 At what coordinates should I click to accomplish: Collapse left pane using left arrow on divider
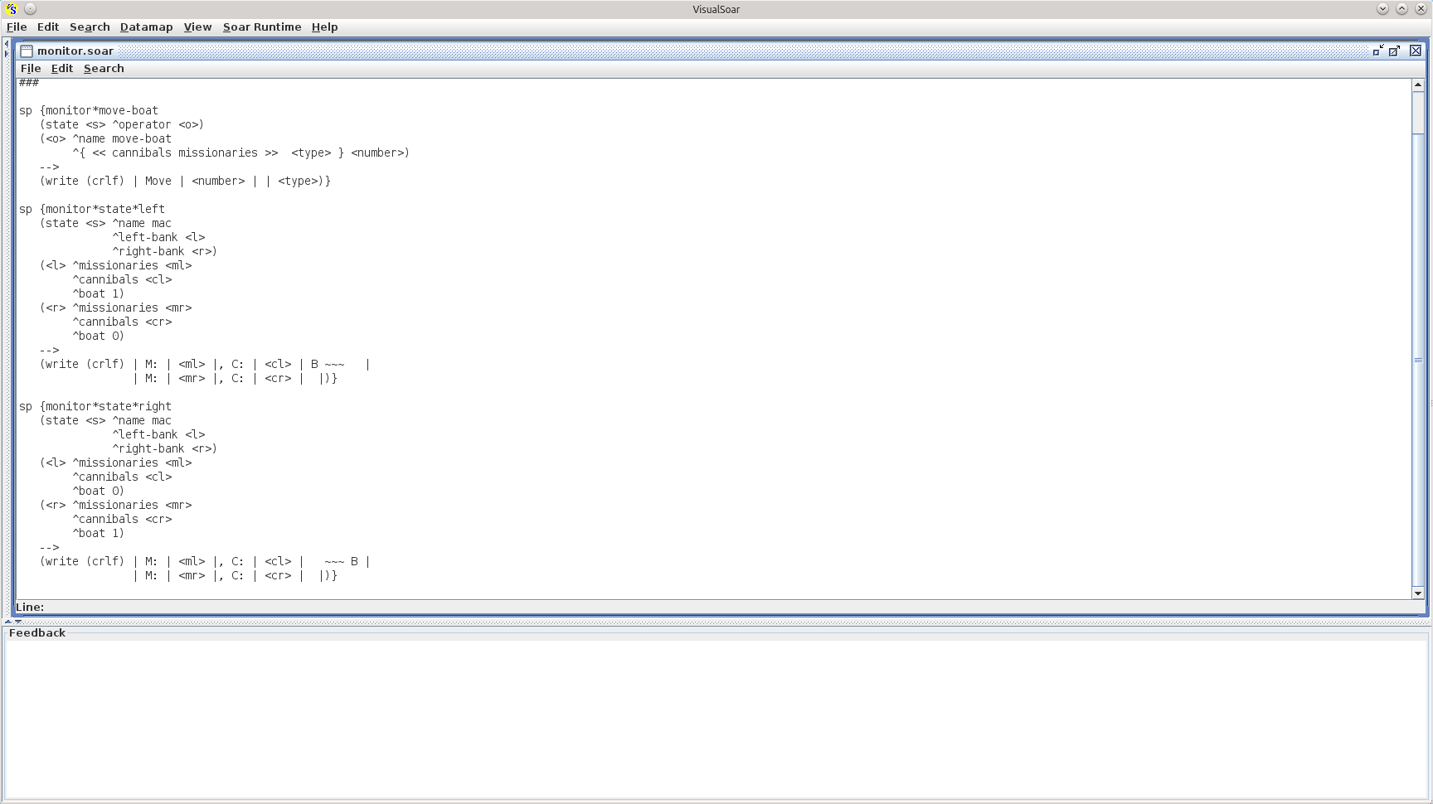tap(7, 44)
